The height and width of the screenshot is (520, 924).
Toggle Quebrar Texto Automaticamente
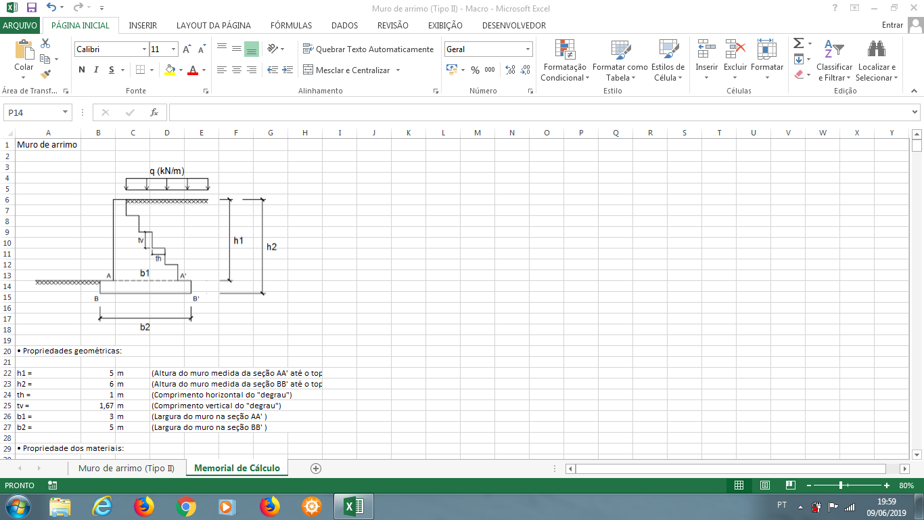pos(368,49)
